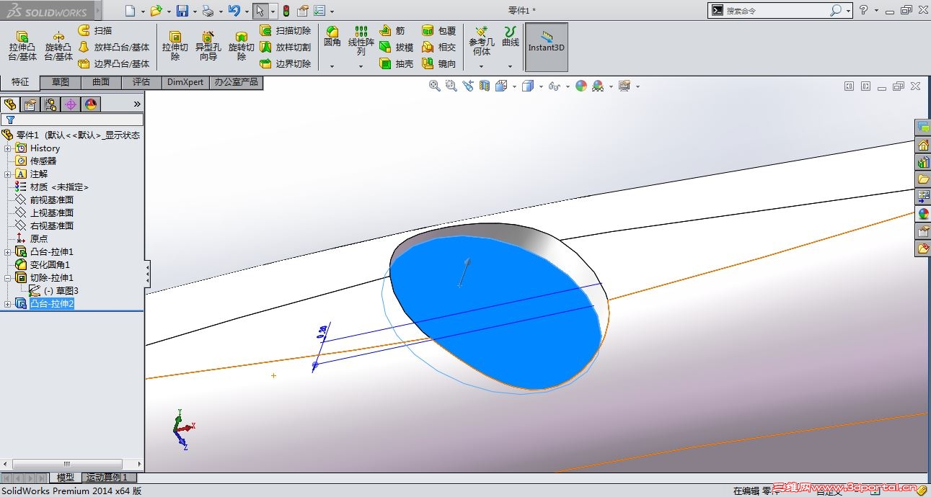Open the 曲线 curves dropdown arrow
The image size is (931, 497).
(511, 66)
